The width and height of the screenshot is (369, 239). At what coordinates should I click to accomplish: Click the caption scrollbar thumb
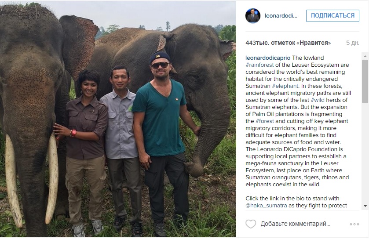(x=365, y=81)
